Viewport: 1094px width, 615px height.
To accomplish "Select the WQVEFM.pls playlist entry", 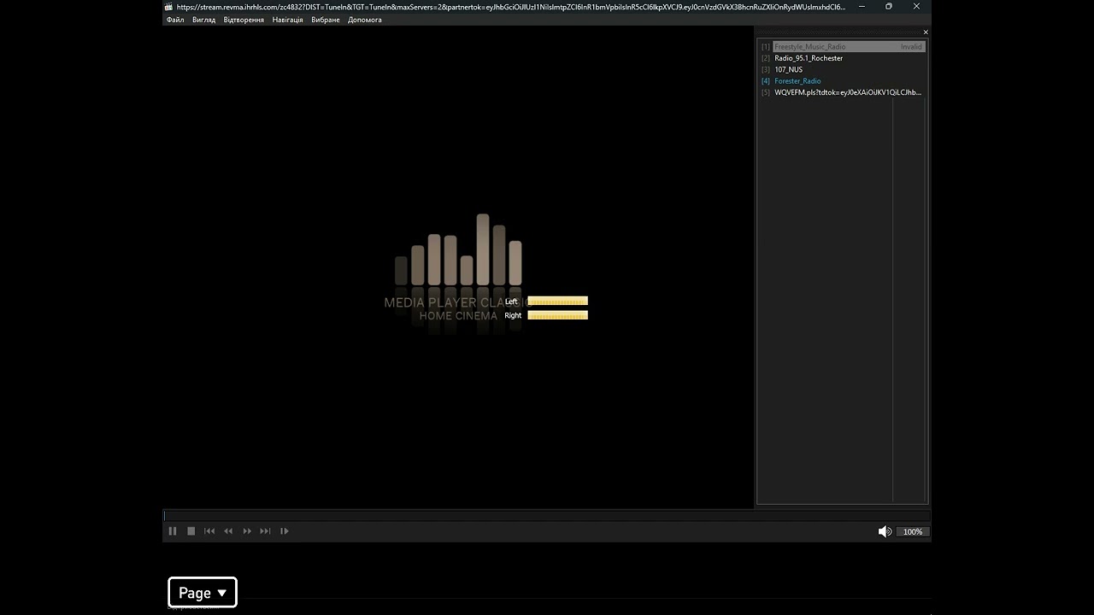I will click(x=843, y=92).
